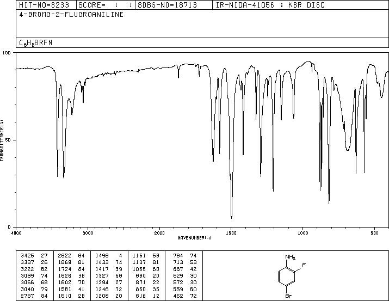Select peak value 2622 in the table
This screenshot has width=389, height=301.
(65, 256)
